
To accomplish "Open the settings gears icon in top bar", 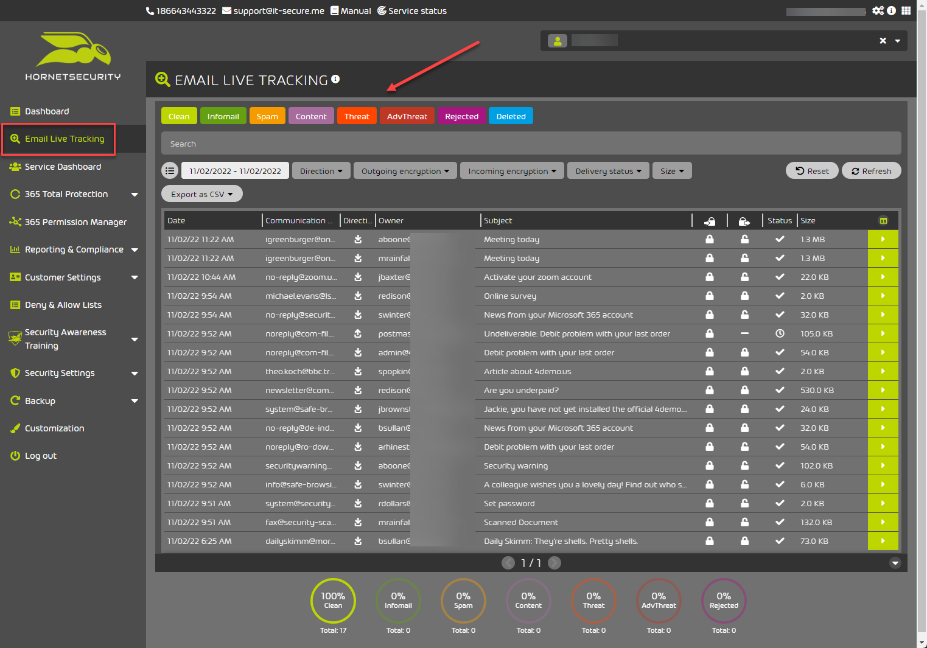I will pyautogui.click(x=878, y=11).
